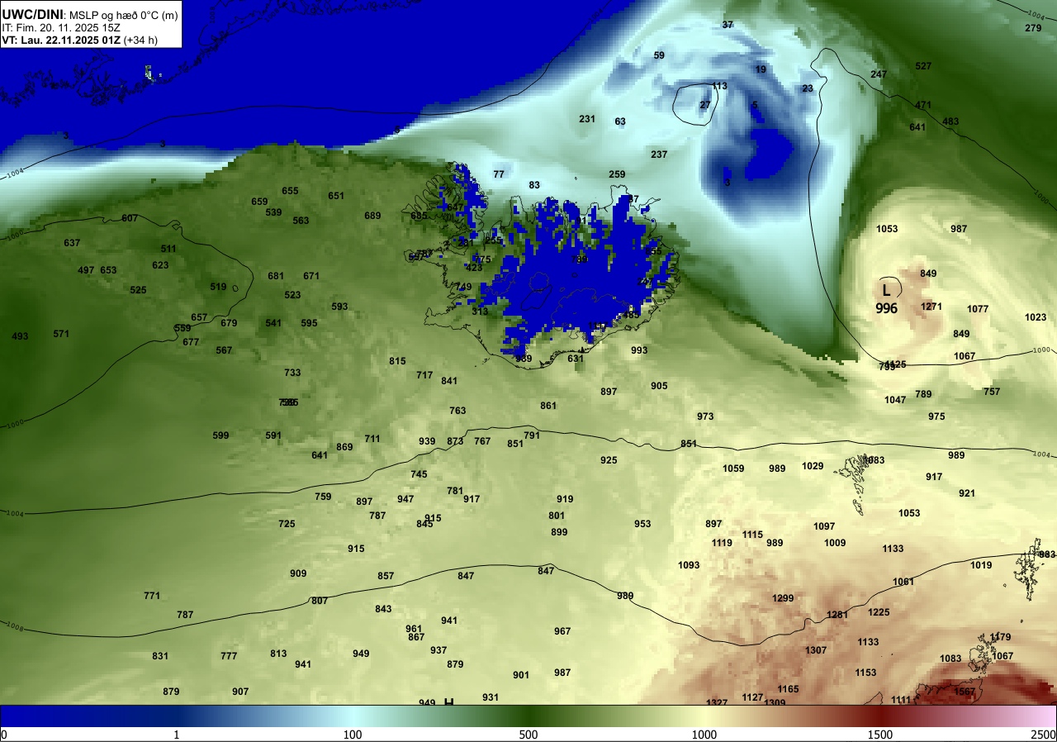Image resolution: width=1057 pixels, height=742 pixels.
Task: Click the 607 height value
Action: (130, 218)
